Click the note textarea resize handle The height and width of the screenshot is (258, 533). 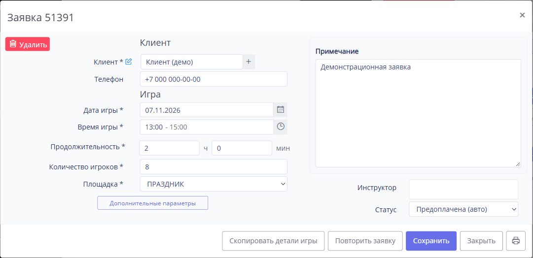pos(518,164)
